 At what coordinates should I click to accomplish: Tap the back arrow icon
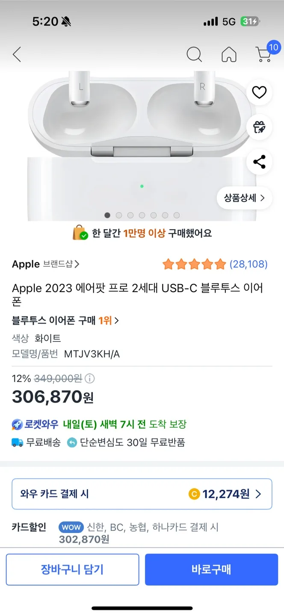coord(17,55)
